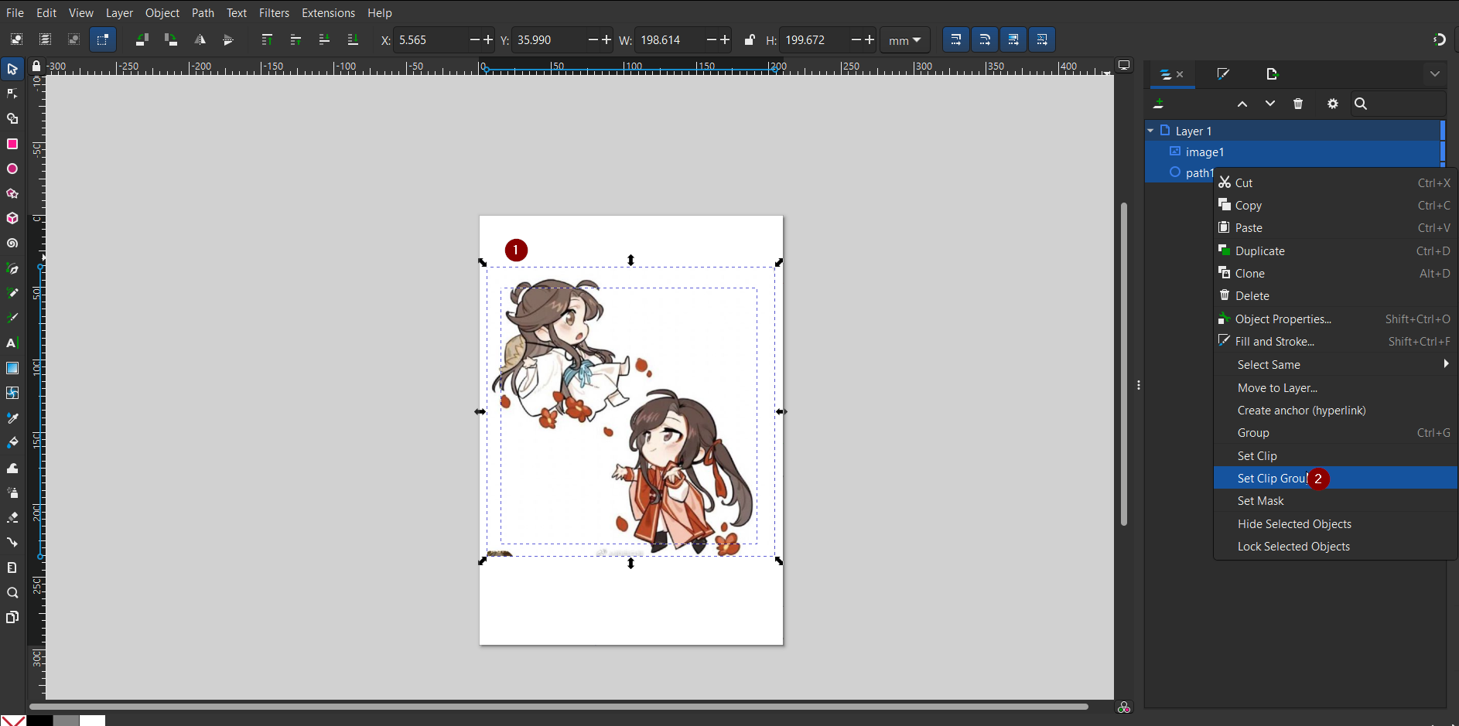Select the Zoom magnifier tool
Screen dimensions: 1459x726
point(12,593)
